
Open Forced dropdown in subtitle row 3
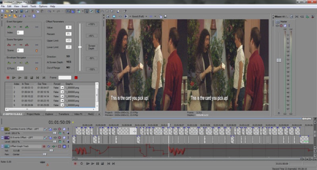[62, 96]
